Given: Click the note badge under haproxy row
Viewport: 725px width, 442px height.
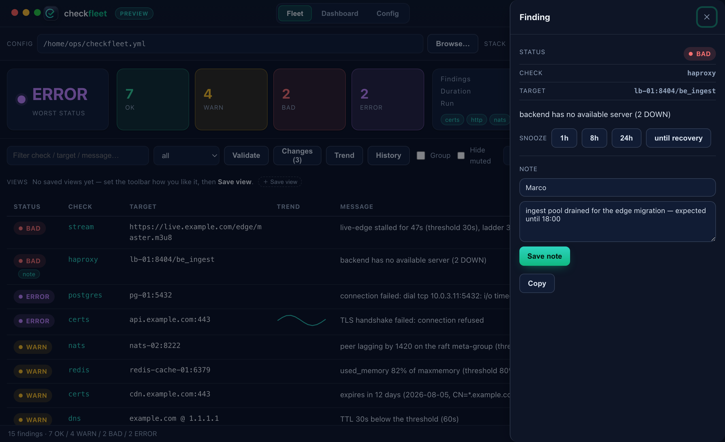Looking at the screenshot, I should [x=29, y=274].
